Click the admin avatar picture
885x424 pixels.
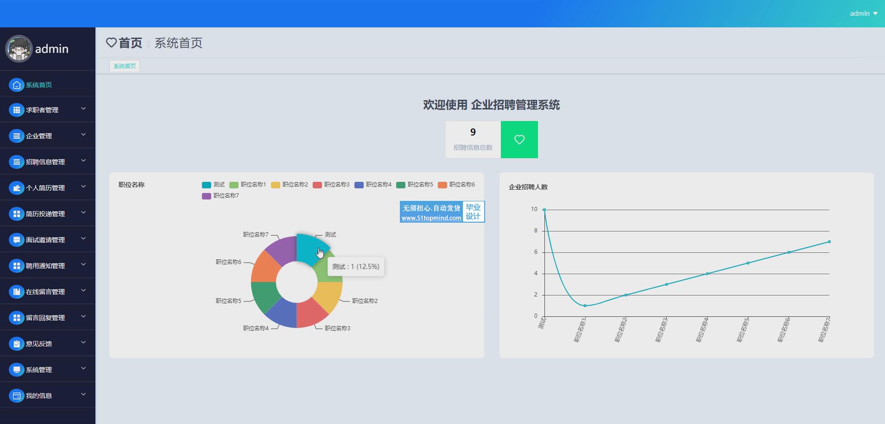[x=19, y=49]
